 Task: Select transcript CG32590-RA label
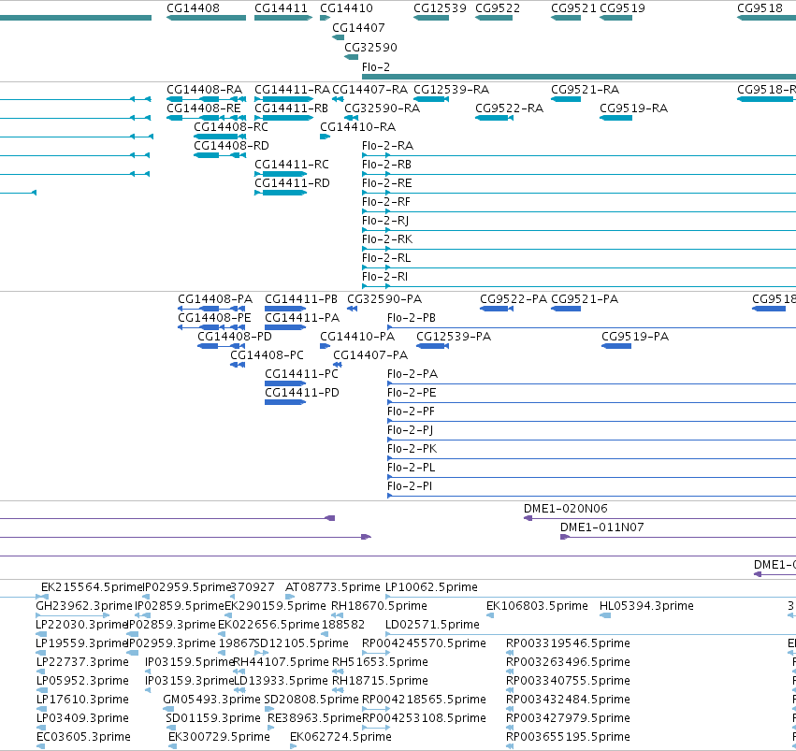[x=383, y=108]
